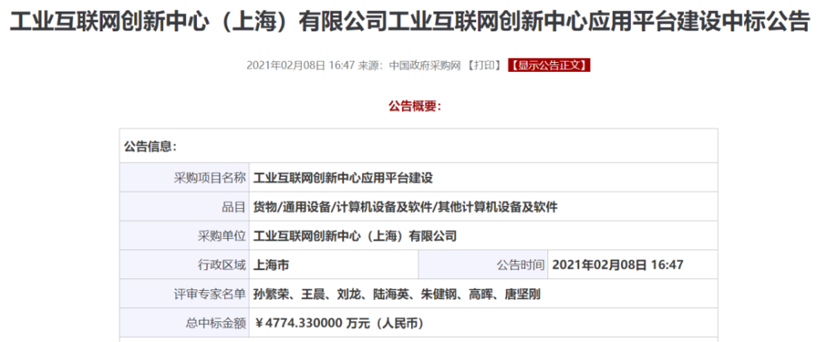The width and height of the screenshot is (827, 342).
Task: Click the 采购单位 label cell
Action: pyautogui.click(x=184, y=236)
